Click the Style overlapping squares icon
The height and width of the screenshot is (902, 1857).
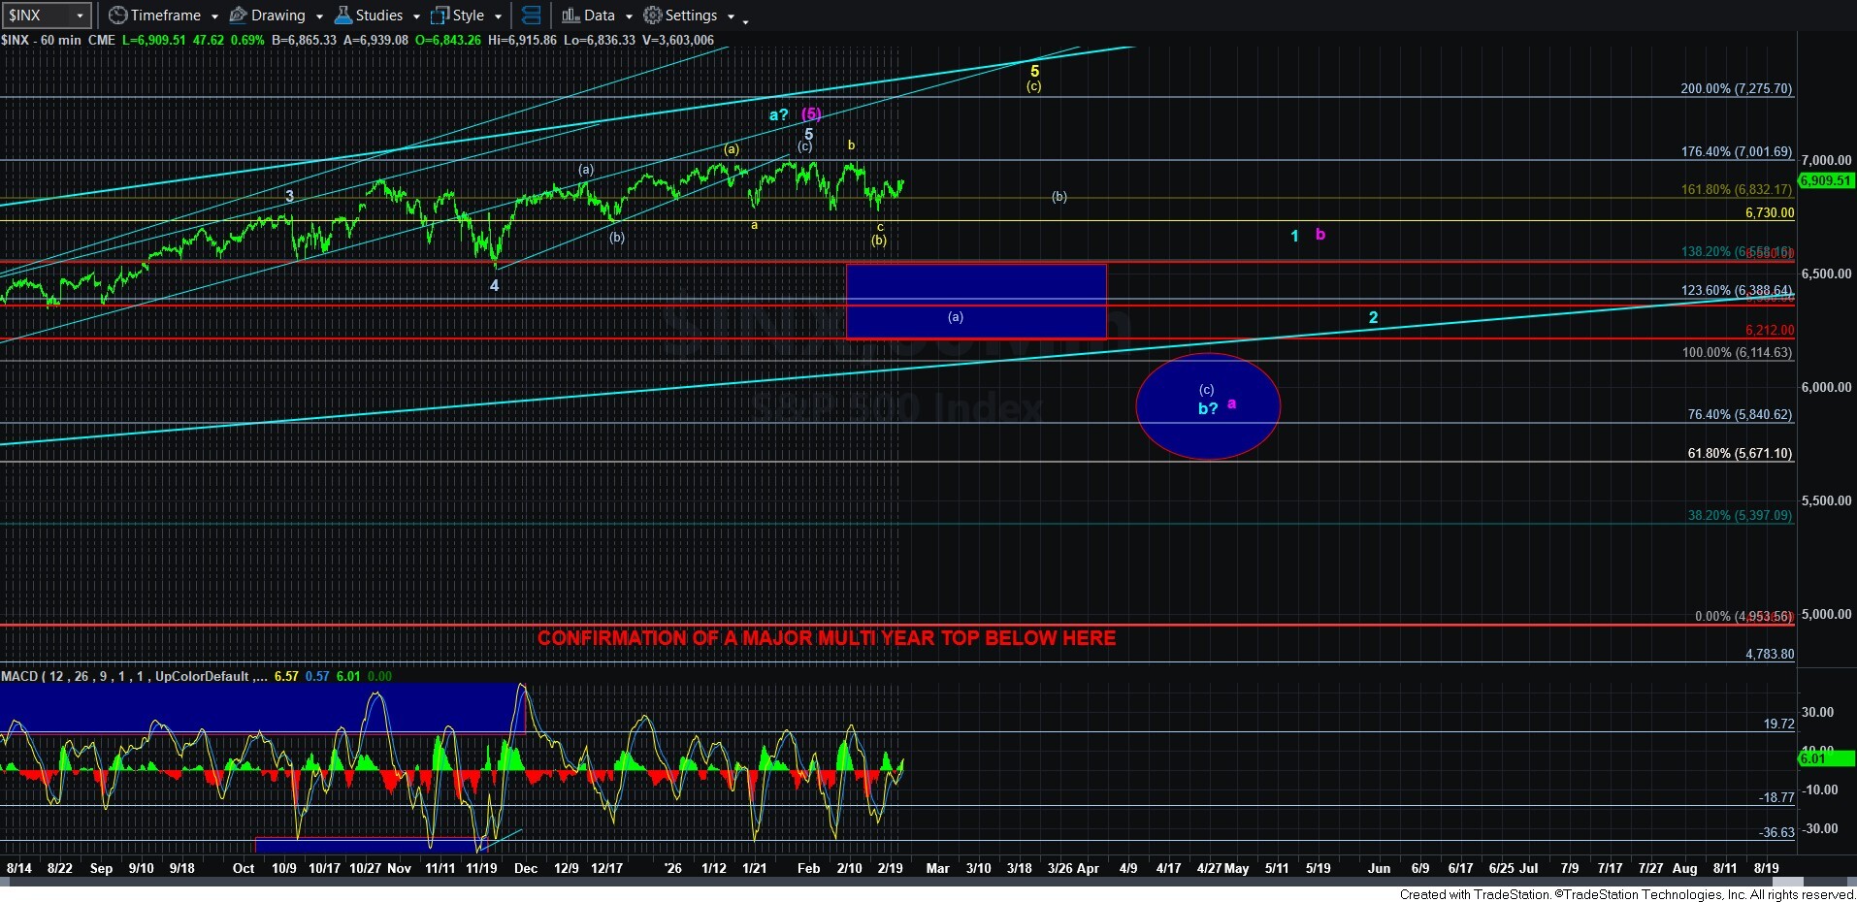point(440,16)
